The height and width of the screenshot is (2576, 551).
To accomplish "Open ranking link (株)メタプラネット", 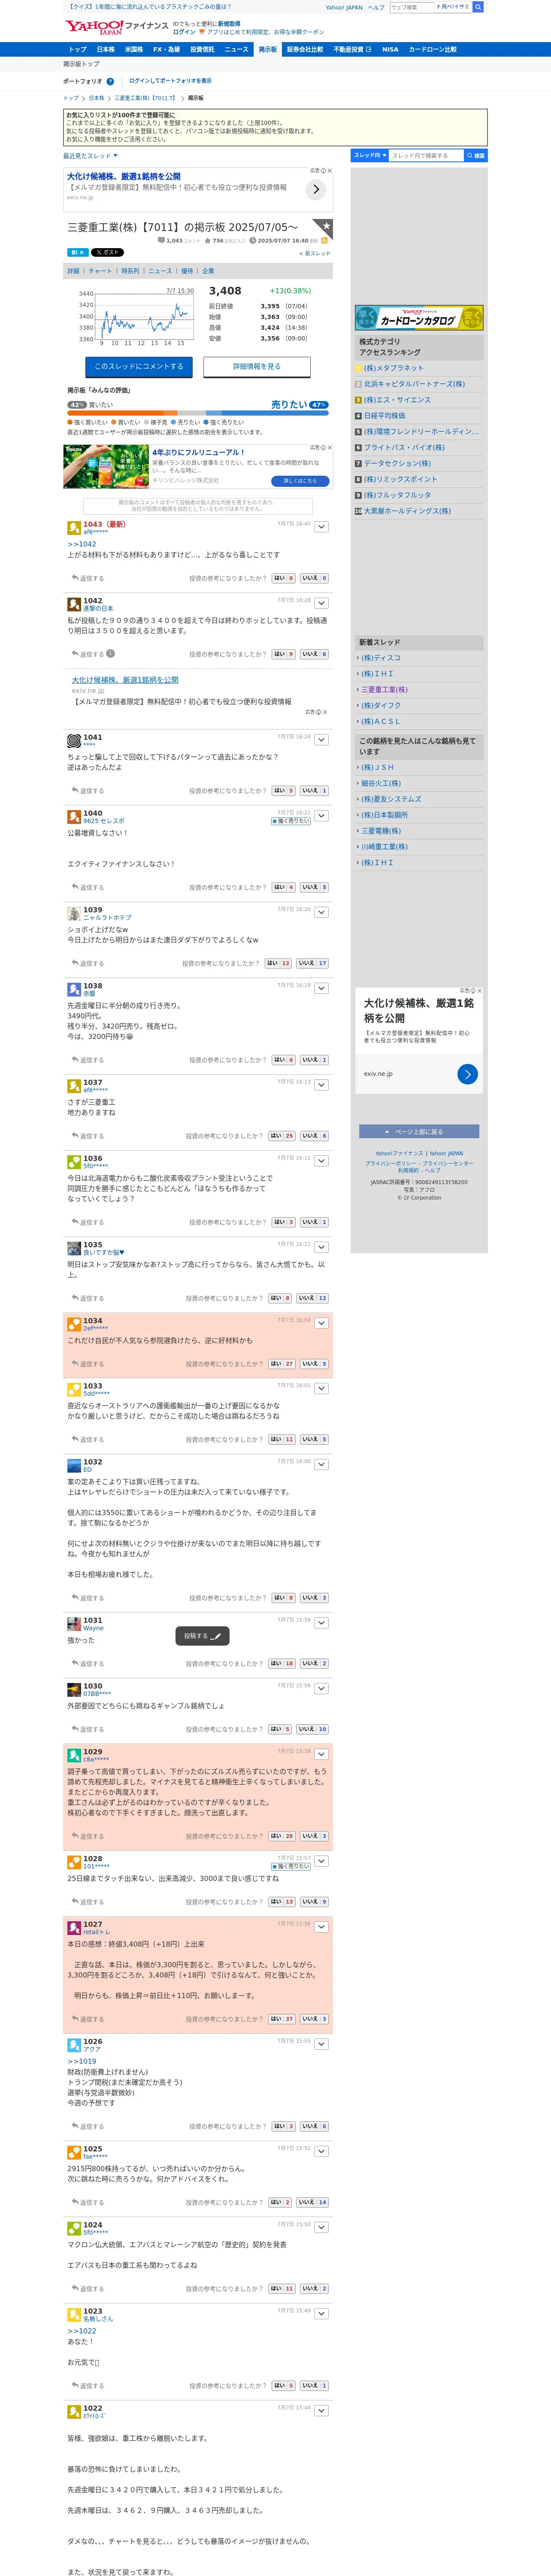I will pyautogui.click(x=394, y=368).
